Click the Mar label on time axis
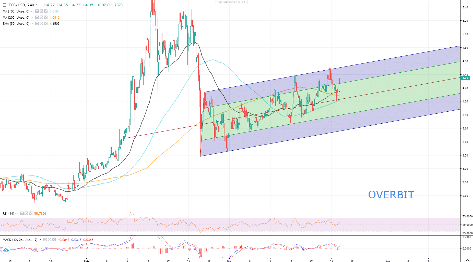The width and height of the screenshot is (473, 262). tap(229, 261)
